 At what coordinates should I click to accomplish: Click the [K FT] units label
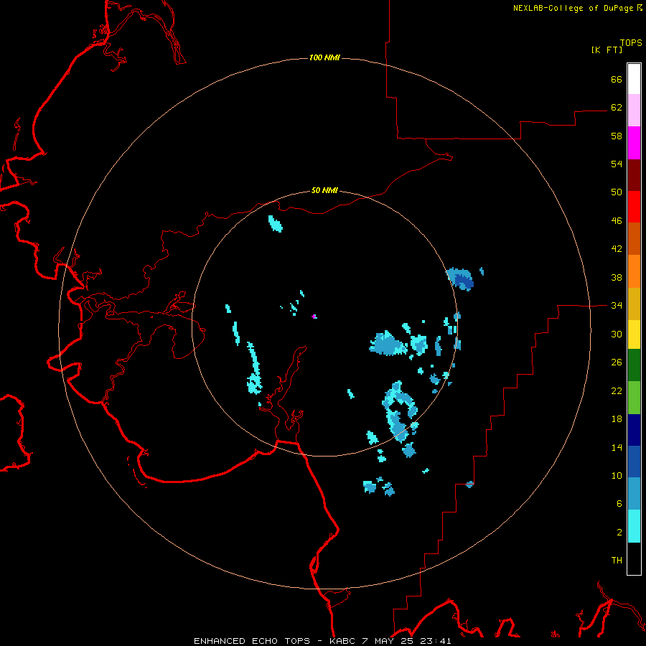pyautogui.click(x=607, y=50)
